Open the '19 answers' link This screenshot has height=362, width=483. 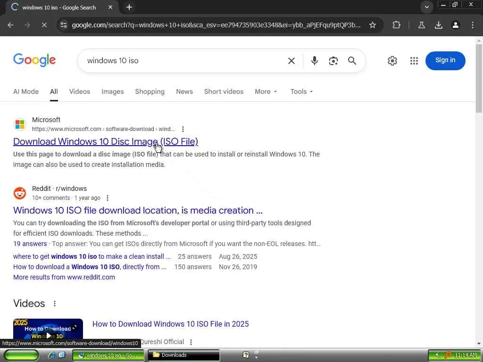tap(30, 244)
